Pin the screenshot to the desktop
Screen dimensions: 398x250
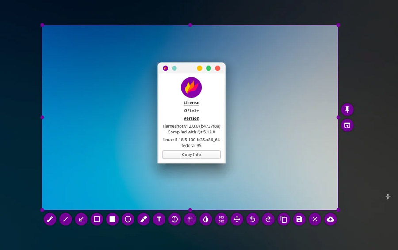pyautogui.click(x=347, y=110)
